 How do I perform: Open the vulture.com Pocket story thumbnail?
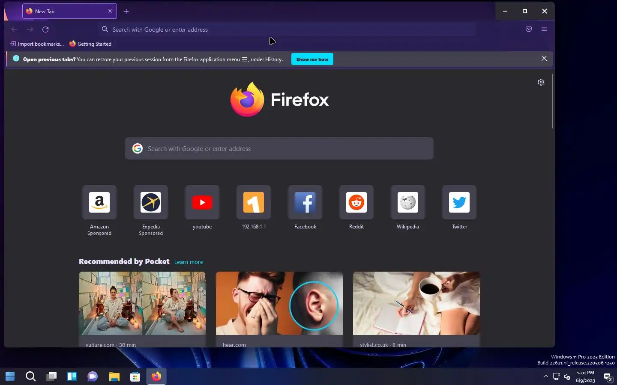(x=142, y=303)
